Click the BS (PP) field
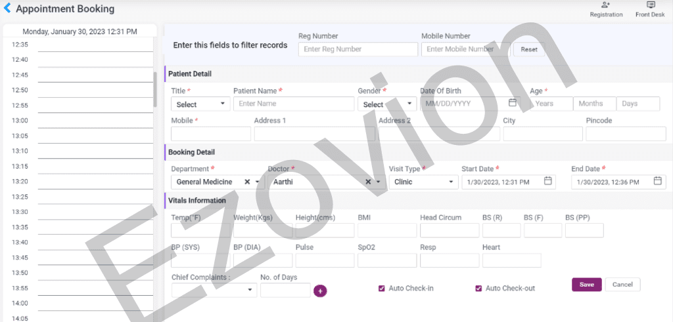The width and height of the screenshot is (673, 322). tap(584, 230)
